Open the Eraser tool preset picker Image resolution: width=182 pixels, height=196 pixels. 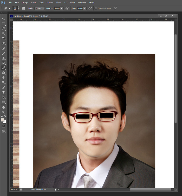[9, 8]
